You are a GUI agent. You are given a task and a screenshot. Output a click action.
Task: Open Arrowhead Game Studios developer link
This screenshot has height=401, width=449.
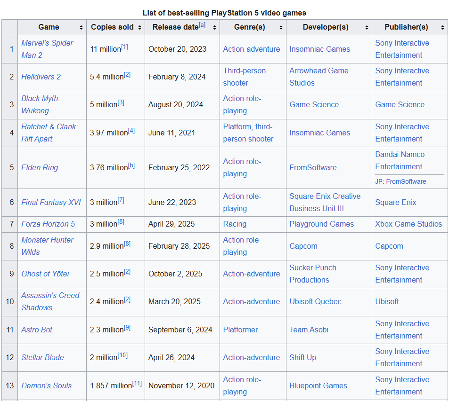[x=318, y=77]
